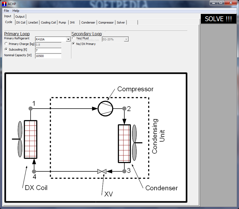This screenshot has width=239, height=209.
Task: Open the Compressor tab
Action: 106,22
